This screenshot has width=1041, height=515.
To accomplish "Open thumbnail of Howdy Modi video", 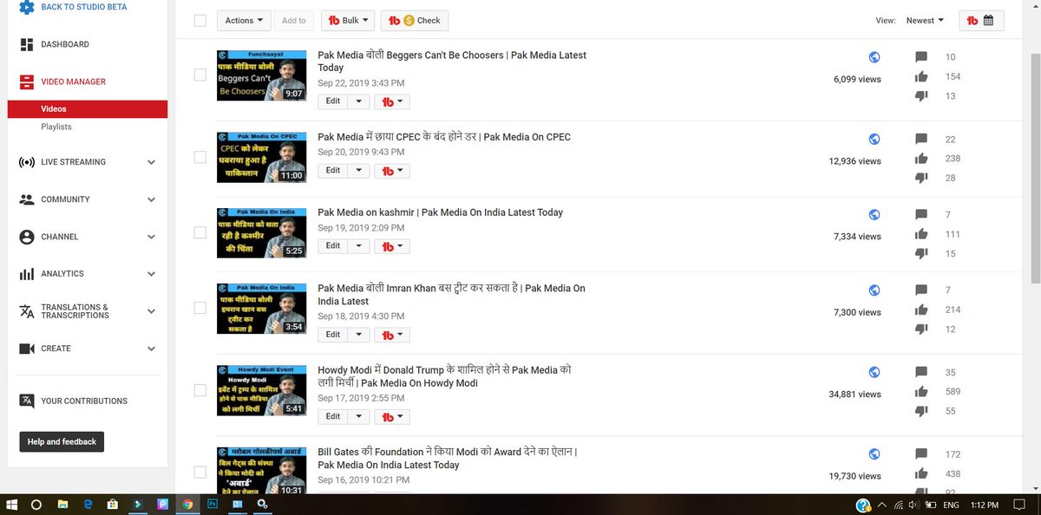I will [x=261, y=389].
